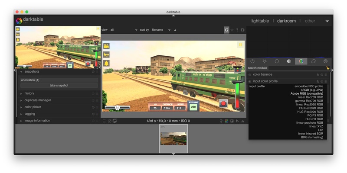This screenshot has height=173, width=347.
Task: Open the sort by filename dropdown
Action: (x=161, y=30)
